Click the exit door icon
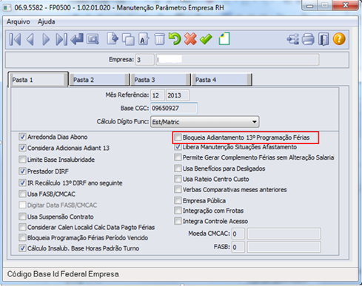This screenshot has width=362, height=286. (x=324, y=39)
